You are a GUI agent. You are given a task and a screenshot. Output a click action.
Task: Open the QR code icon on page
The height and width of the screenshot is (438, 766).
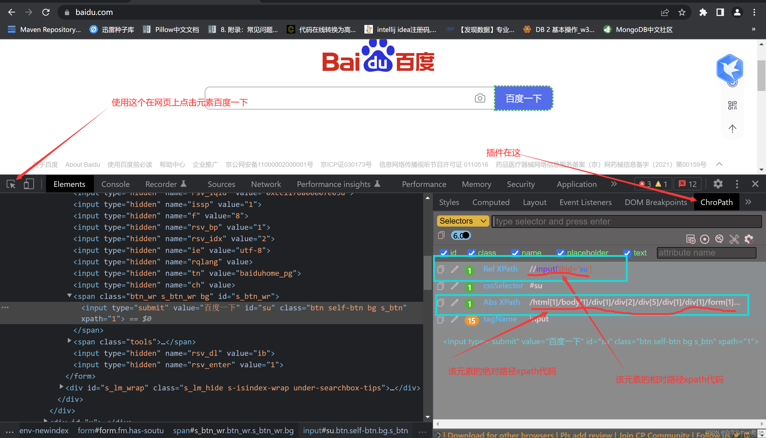point(732,105)
